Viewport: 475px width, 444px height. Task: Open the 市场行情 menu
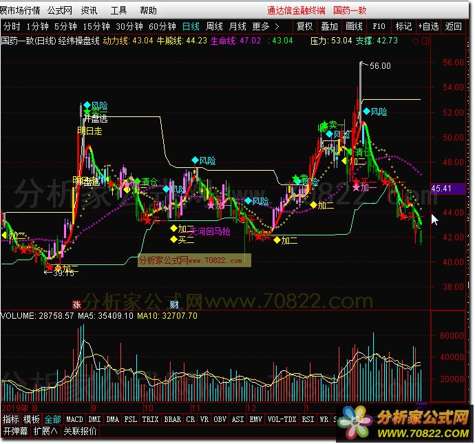pyautogui.click(x=20, y=10)
